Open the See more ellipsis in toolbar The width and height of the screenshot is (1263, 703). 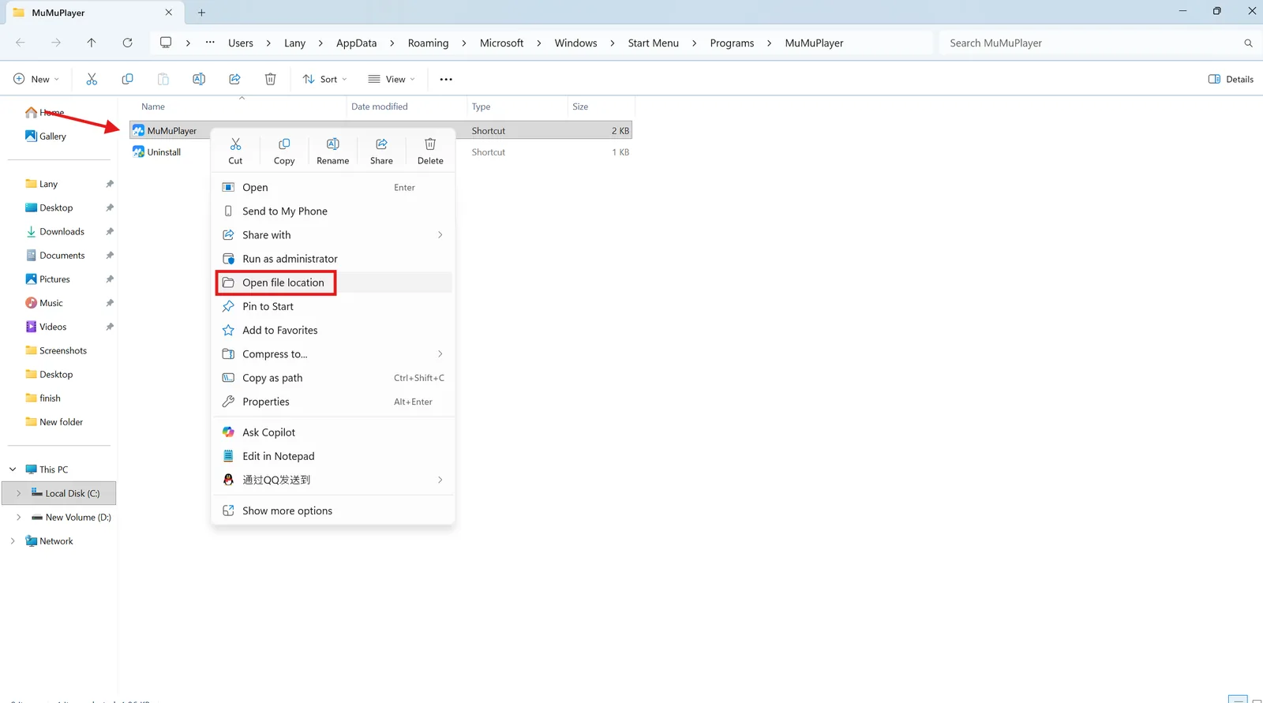pos(446,79)
